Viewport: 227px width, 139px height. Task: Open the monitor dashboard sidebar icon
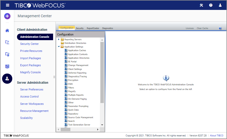(7, 67)
